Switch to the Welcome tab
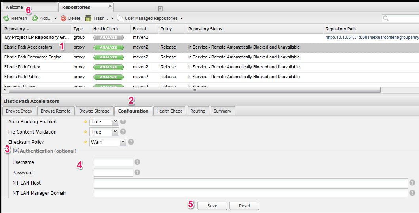 (29, 7)
